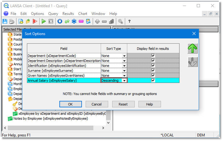Move field down with grey arrow
Viewport: 223px width, 141px height.
(193, 62)
